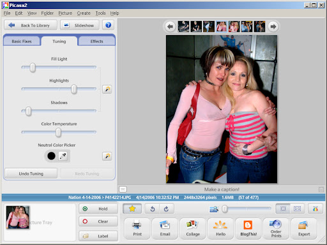Open the Folder menu
327x245 pixels.
[47, 13]
